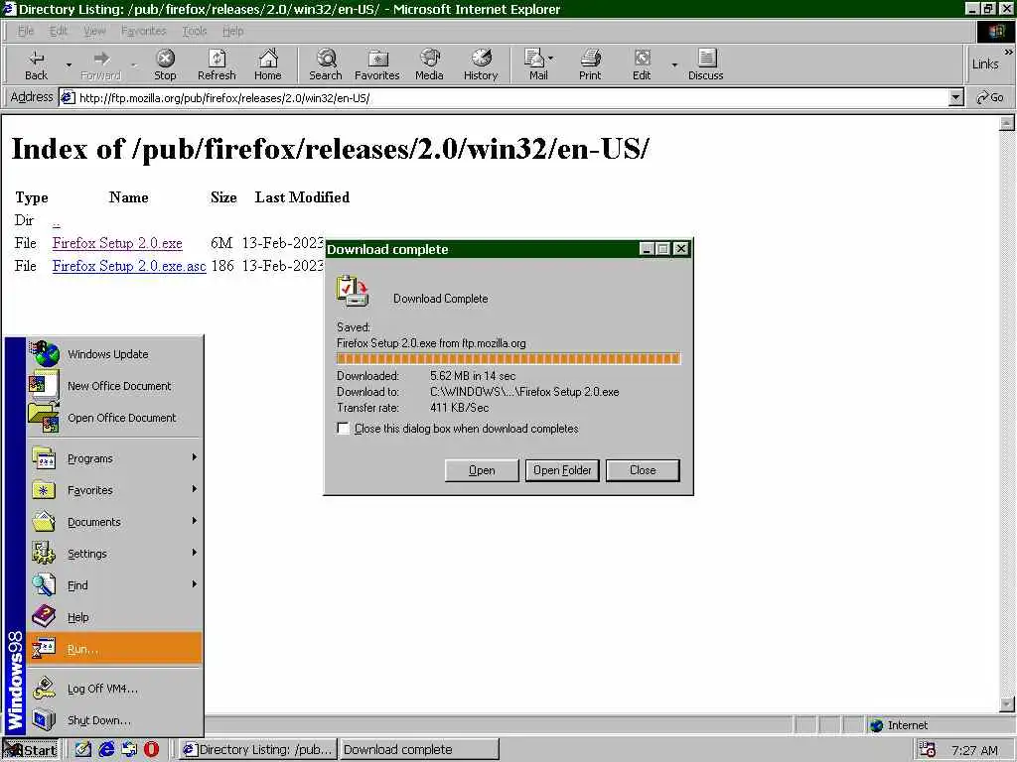Click the task scheduler tray icon
Screen dimensions: 1017x762
pyautogui.click(x=928, y=750)
